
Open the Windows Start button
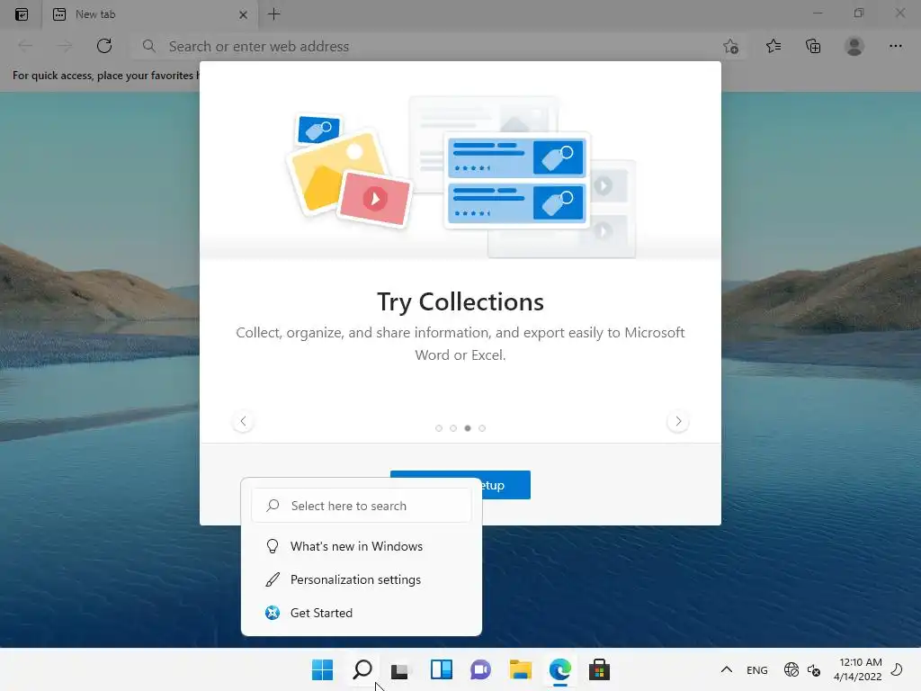tap(323, 669)
